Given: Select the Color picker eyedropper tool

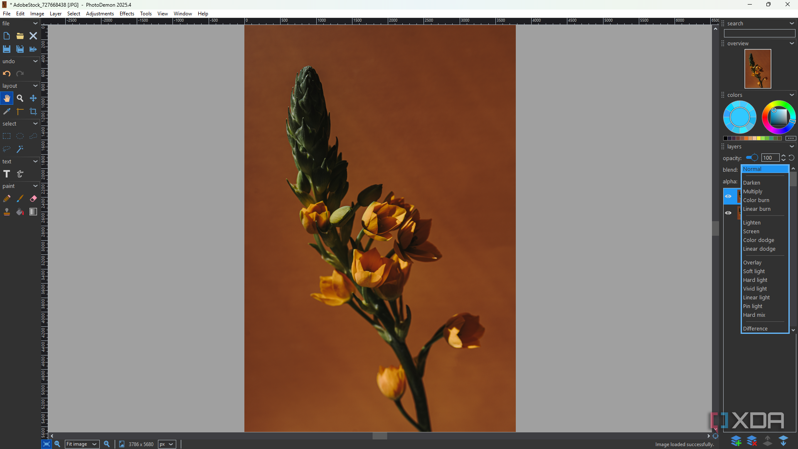Looking at the screenshot, I should [x=7, y=111].
